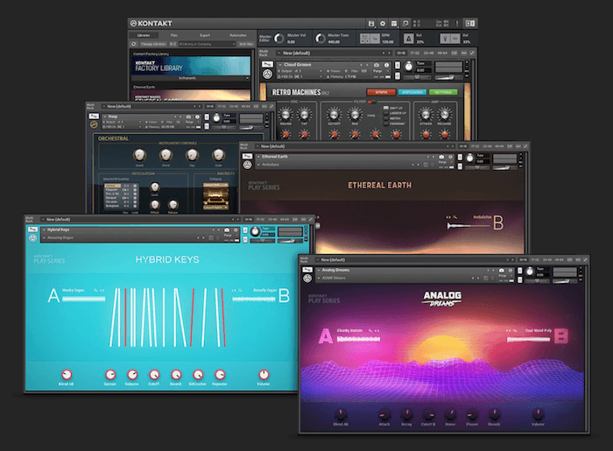Viewport: 613px width, 451px height.
Task: Toggle mute button on Cloud Groove instrument
Action: (398, 75)
